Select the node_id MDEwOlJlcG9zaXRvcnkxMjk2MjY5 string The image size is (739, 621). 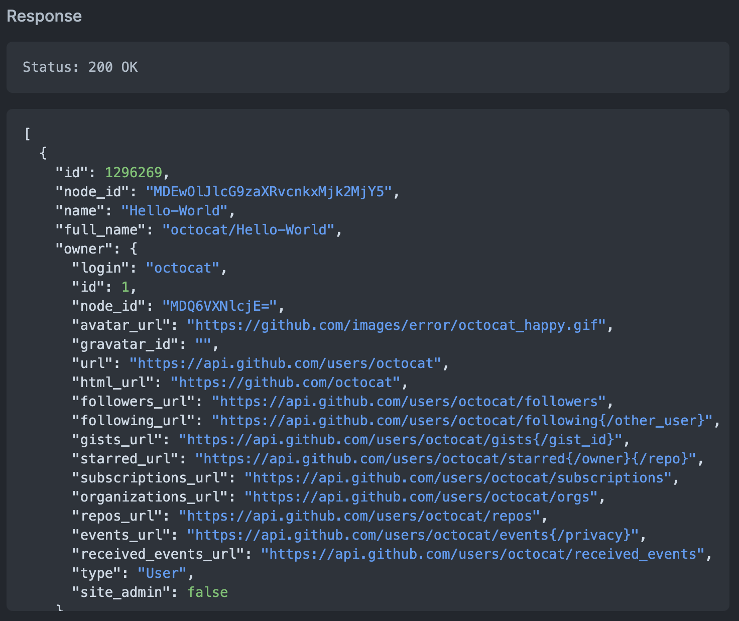269,192
